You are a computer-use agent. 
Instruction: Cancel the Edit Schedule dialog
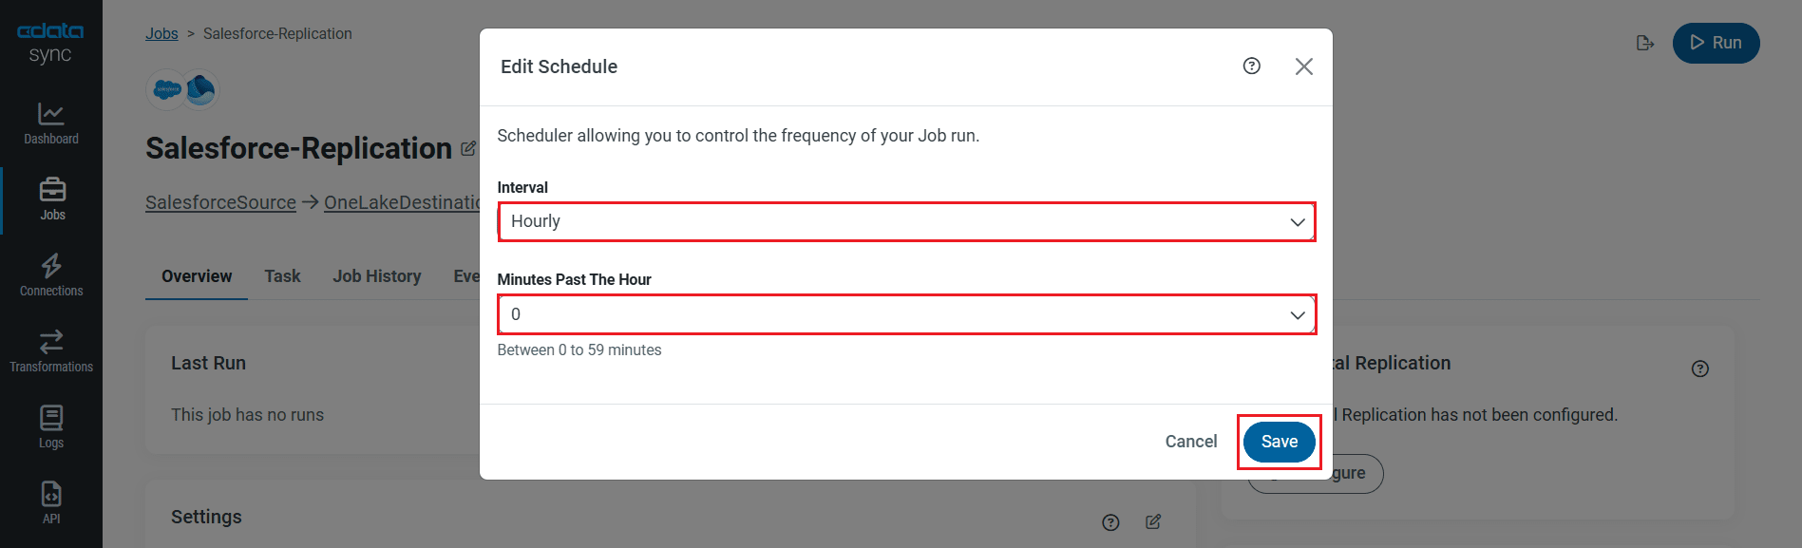click(x=1190, y=442)
